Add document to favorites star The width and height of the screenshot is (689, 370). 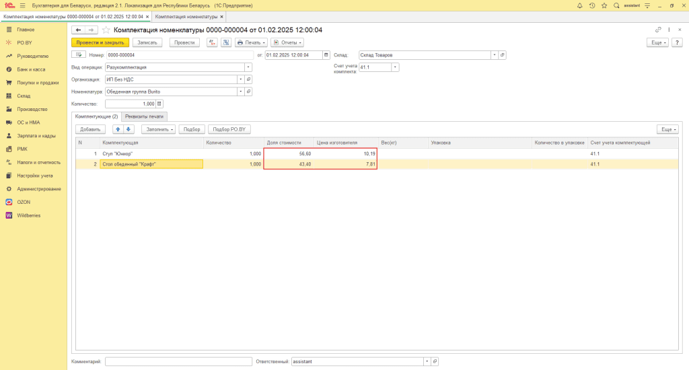click(106, 30)
